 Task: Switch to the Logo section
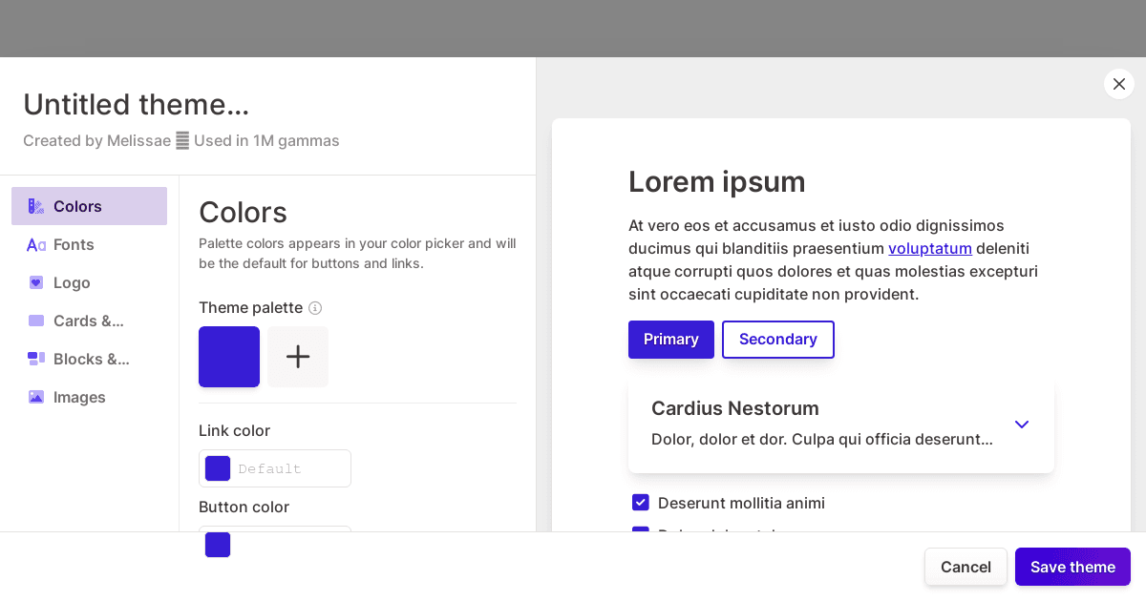(x=89, y=282)
